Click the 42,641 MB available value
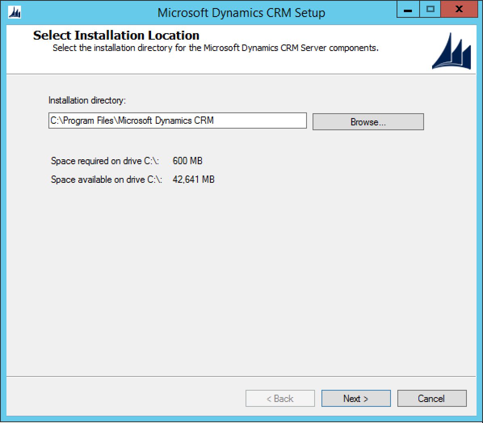Viewport: 483px width, 423px height. point(193,179)
